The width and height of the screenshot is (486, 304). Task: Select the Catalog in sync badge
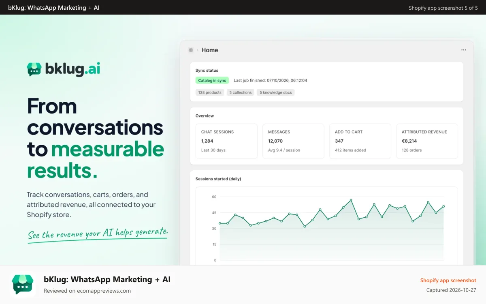(x=212, y=80)
